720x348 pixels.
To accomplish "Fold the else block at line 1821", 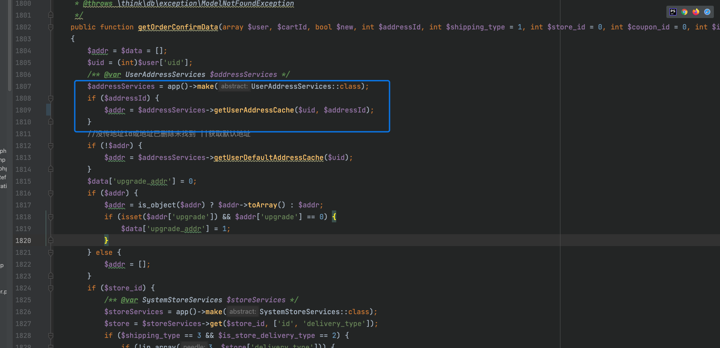I will (51, 253).
